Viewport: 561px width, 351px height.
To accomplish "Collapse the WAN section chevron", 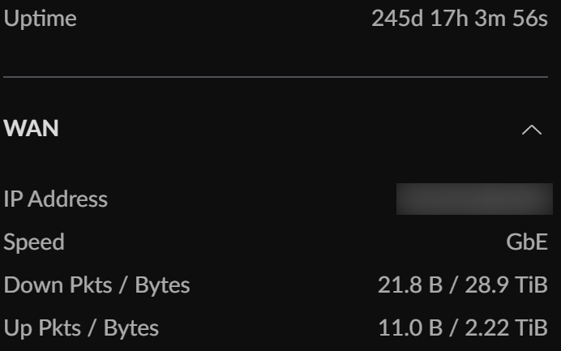I will [532, 130].
